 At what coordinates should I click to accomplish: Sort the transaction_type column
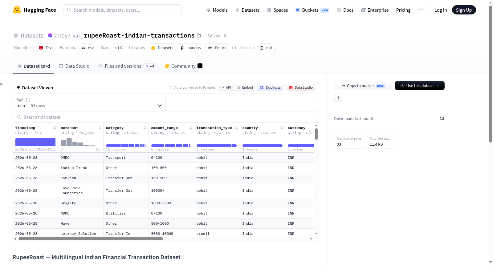tap(236, 128)
